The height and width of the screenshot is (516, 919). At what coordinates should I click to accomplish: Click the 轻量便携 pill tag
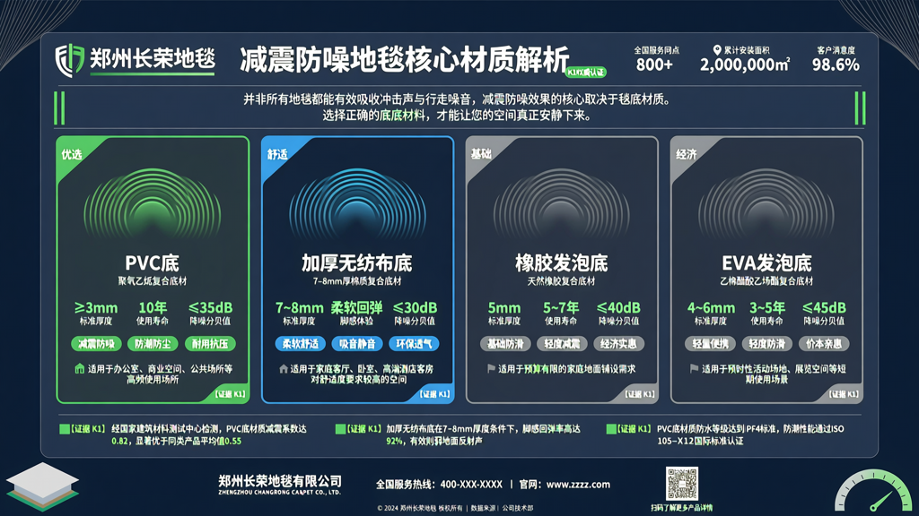(710, 344)
